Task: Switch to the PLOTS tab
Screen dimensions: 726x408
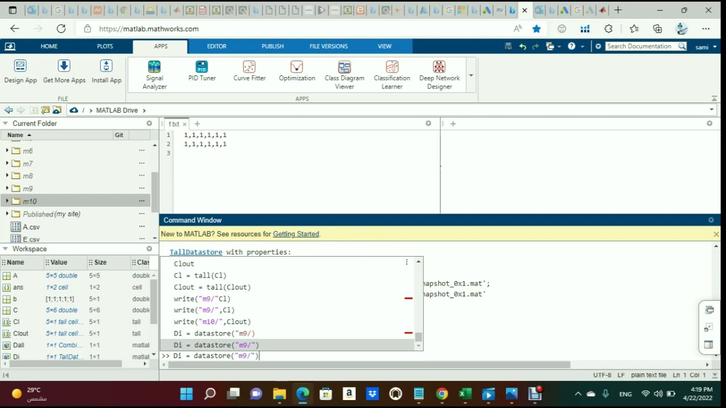Action: click(x=105, y=46)
